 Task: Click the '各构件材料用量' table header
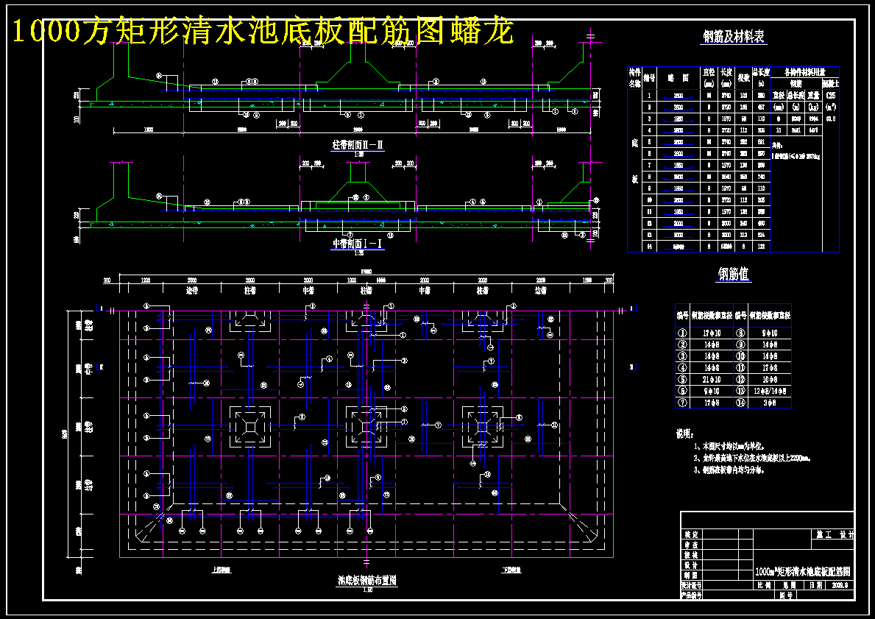point(804,72)
